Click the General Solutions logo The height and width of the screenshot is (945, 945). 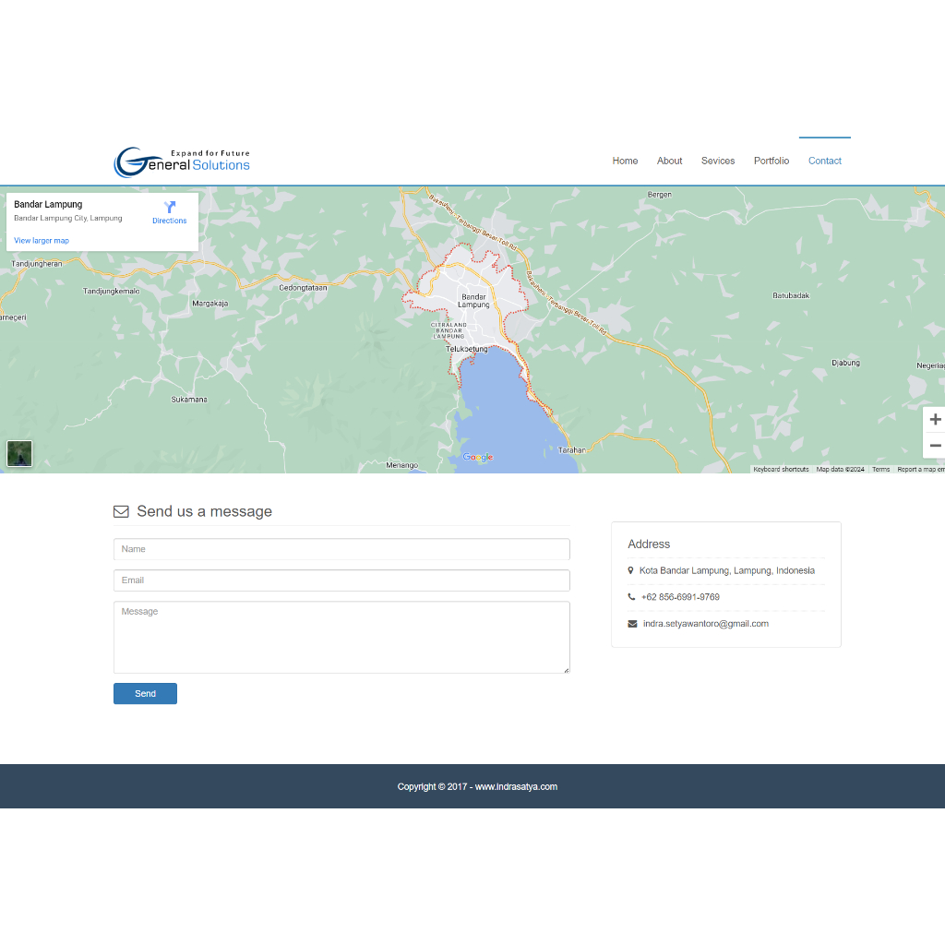[182, 161]
